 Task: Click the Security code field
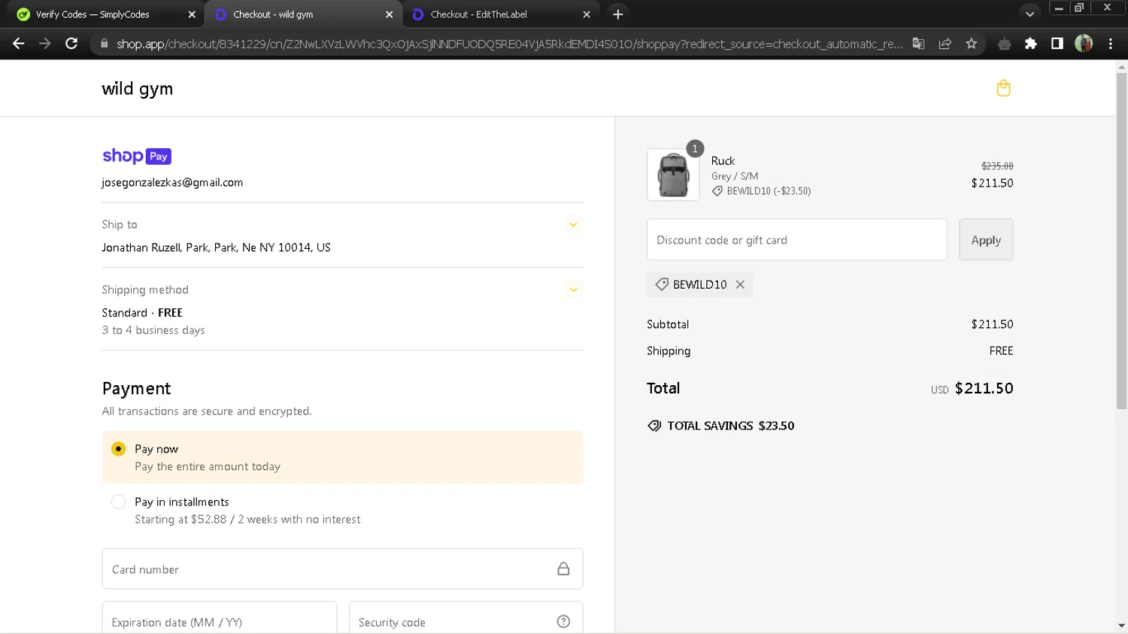[465, 618]
